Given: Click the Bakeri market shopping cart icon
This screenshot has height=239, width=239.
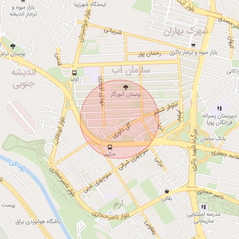Looking at the screenshot, I should tap(193, 45).
